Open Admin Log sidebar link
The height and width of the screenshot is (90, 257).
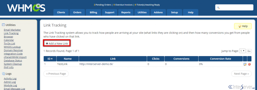pos(10,82)
